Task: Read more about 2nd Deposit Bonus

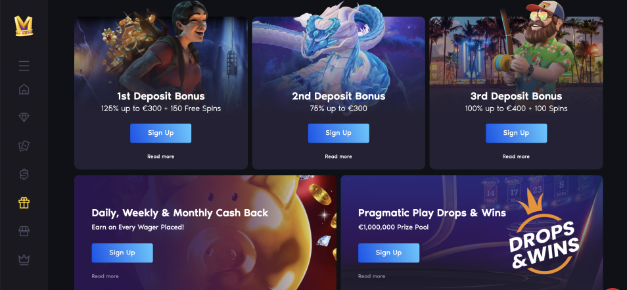Action: coord(338,157)
